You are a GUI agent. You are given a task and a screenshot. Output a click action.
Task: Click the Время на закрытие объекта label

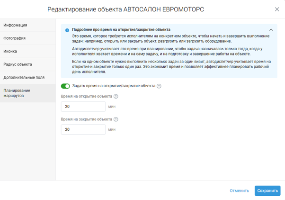click(x=87, y=119)
